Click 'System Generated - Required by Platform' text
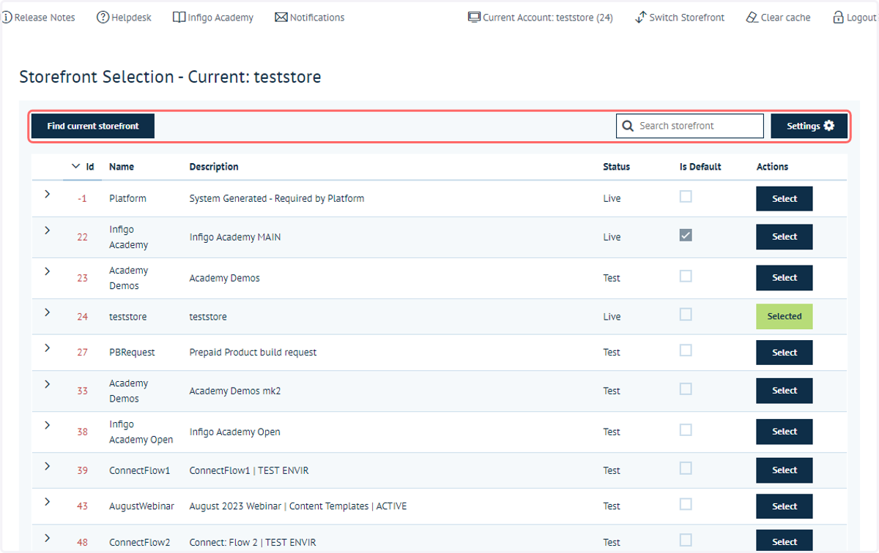 277,198
